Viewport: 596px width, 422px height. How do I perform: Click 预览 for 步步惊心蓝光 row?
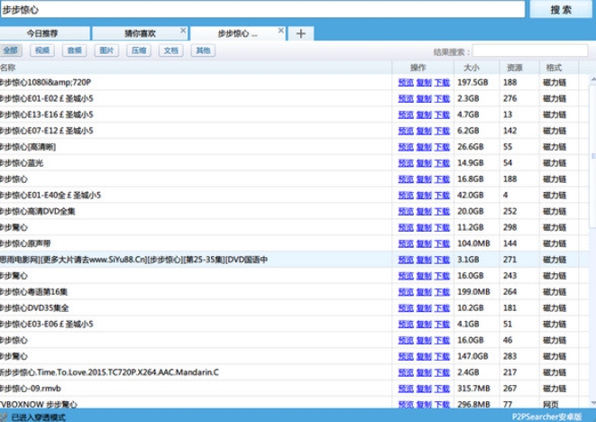405,163
